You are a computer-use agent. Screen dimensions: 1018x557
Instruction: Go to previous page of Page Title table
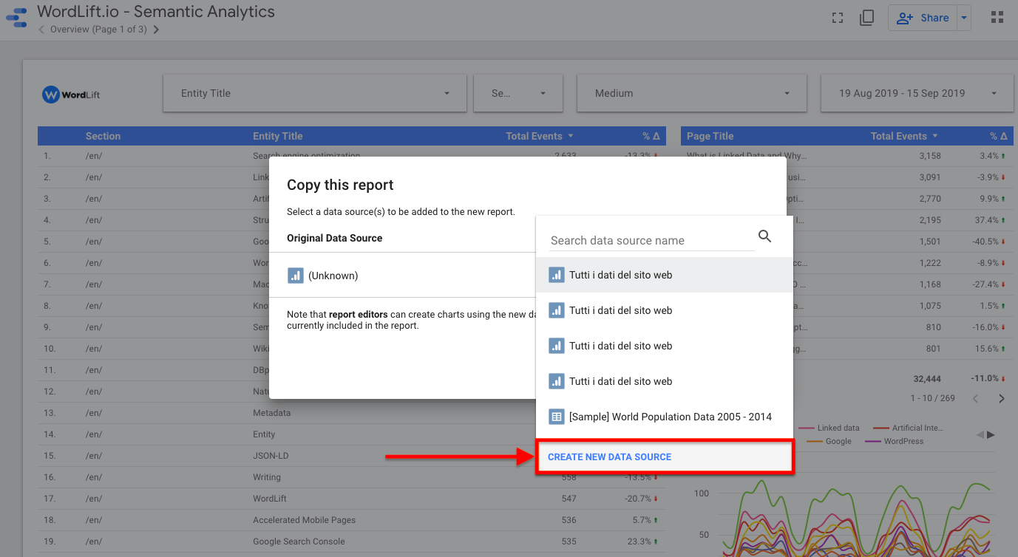(975, 399)
